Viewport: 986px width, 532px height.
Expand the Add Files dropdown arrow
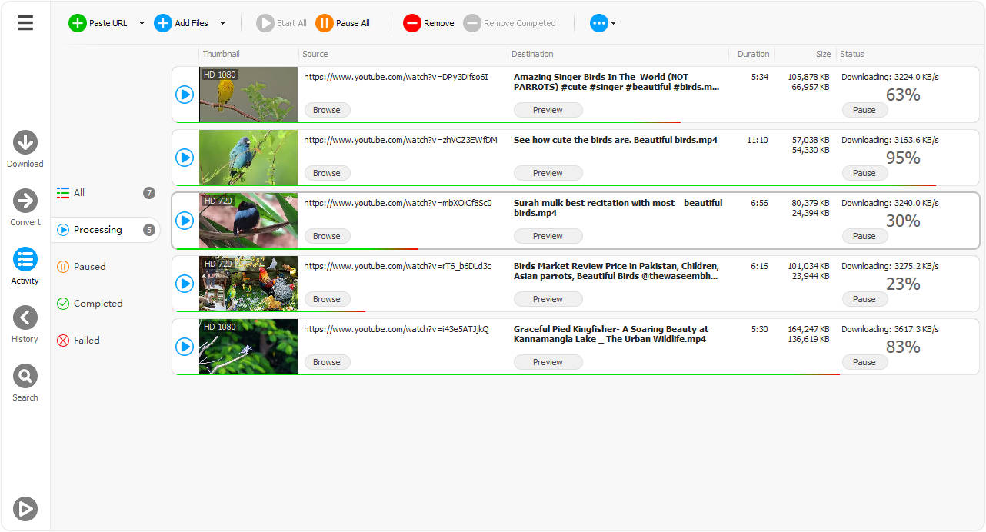point(223,23)
